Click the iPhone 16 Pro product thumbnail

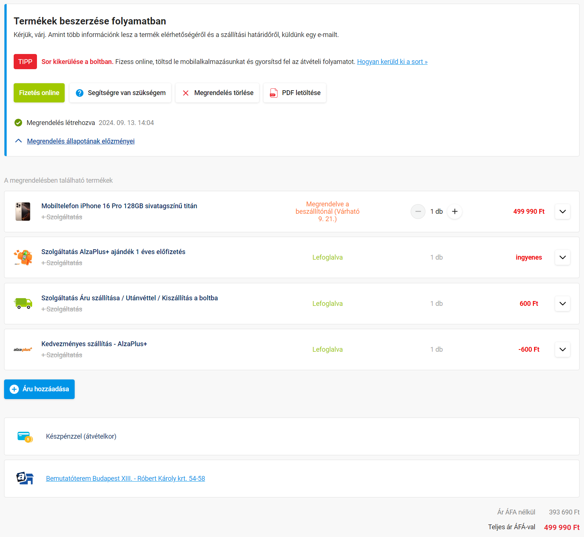coord(23,212)
